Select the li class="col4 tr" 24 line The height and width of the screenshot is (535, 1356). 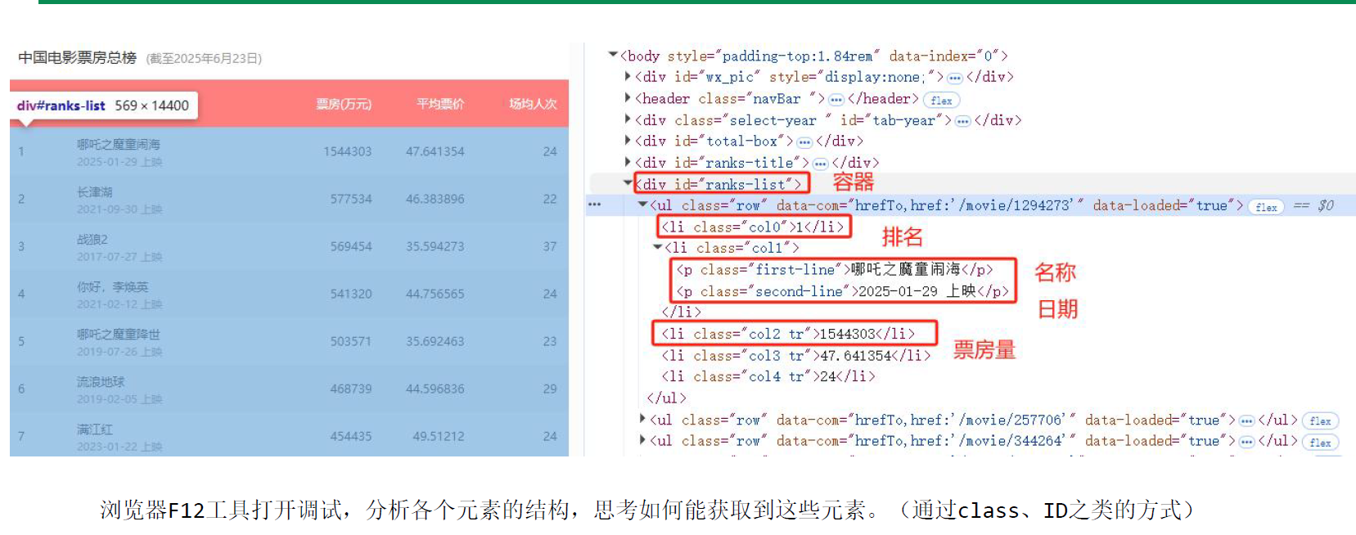click(x=768, y=376)
